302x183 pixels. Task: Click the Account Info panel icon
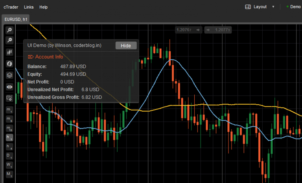(x=31, y=57)
